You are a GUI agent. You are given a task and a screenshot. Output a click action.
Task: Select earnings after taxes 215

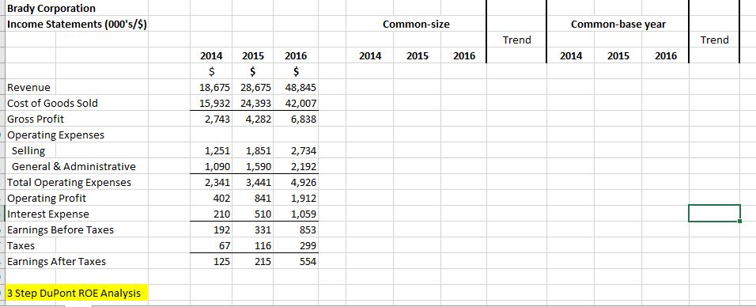click(x=263, y=262)
